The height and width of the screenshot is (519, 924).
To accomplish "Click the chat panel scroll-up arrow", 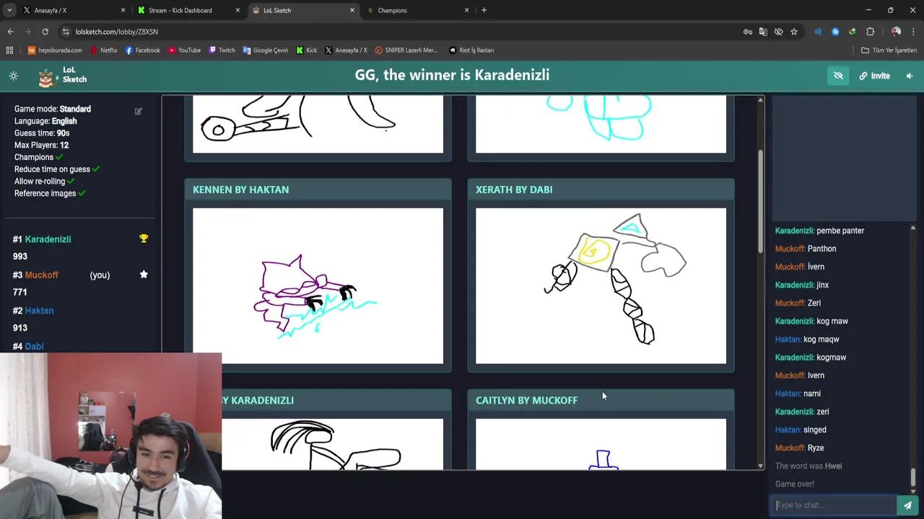I will point(913,228).
